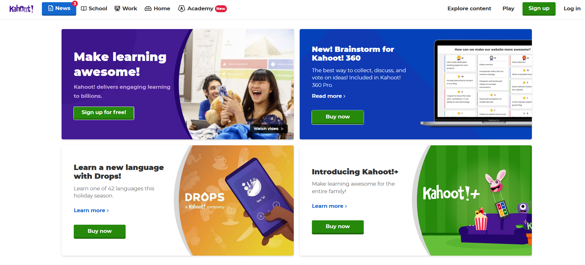
Task: Click the News notification badge showing 3
Action: (75, 3)
